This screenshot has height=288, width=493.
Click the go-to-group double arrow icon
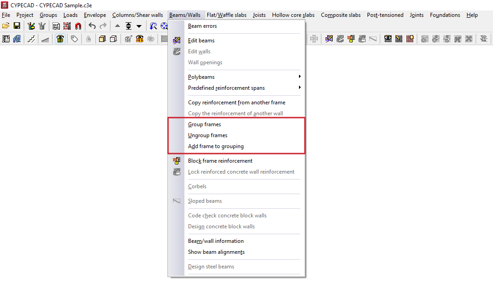pyautogui.click(x=128, y=26)
